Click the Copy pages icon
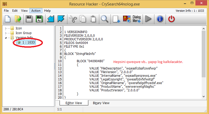 tap(83, 19)
